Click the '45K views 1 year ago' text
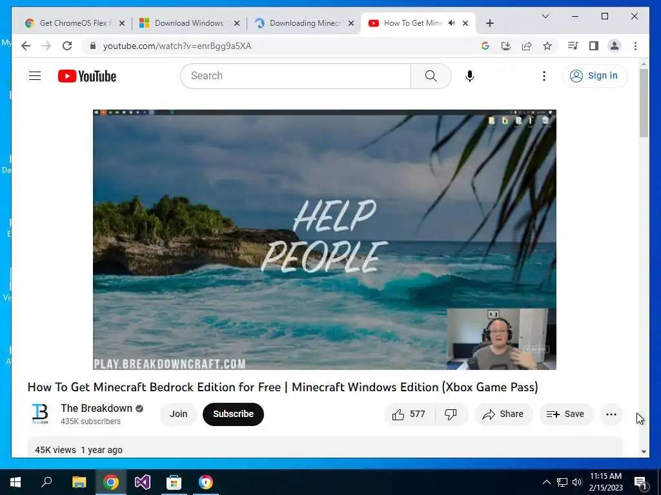 point(79,450)
